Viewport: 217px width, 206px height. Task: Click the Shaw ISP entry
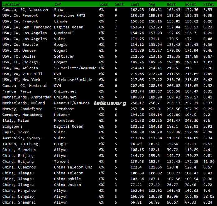[59, 10]
